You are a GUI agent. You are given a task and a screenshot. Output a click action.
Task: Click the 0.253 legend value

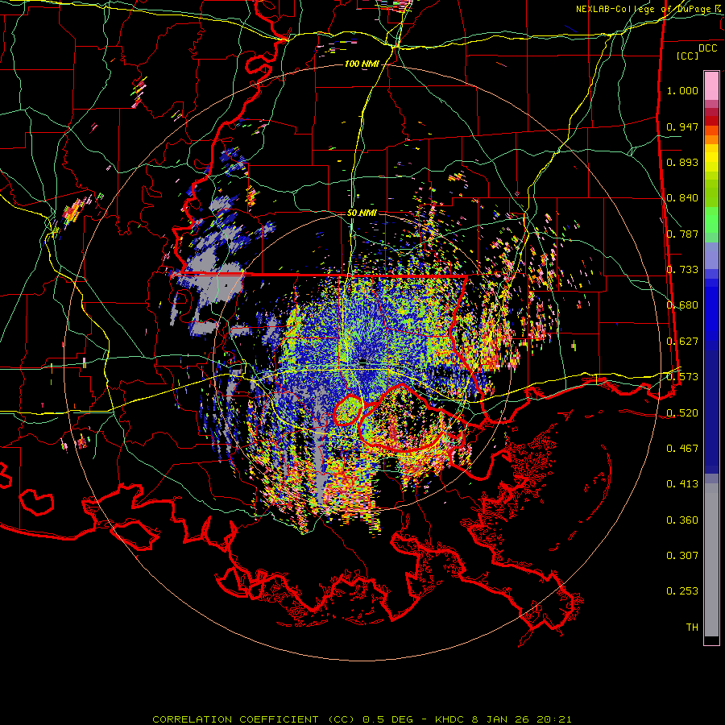pos(682,591)
